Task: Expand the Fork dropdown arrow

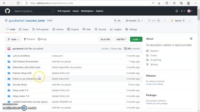Action: (x=165, y=21)
